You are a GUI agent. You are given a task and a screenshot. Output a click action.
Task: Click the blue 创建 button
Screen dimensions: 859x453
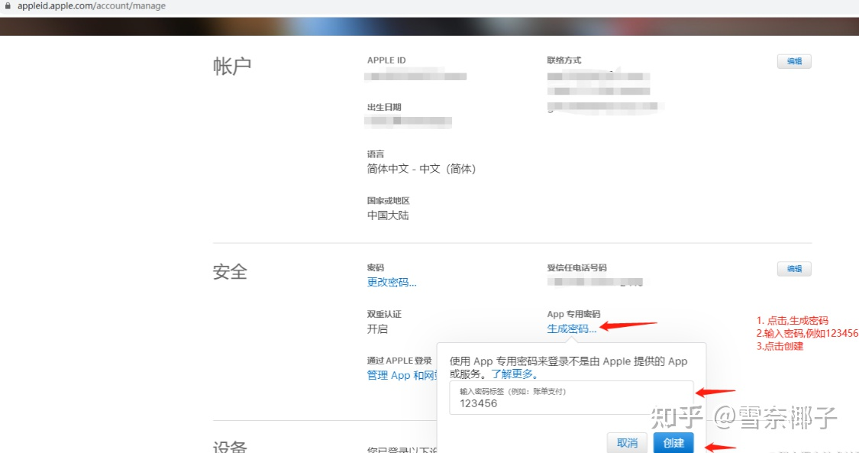point(673,442)
